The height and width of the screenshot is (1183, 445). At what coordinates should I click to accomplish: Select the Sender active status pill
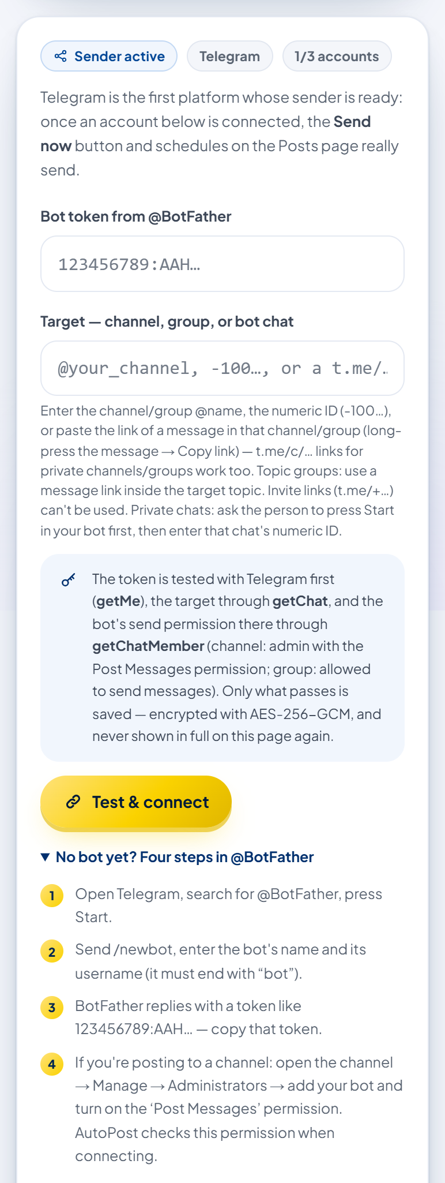(109, 56)
